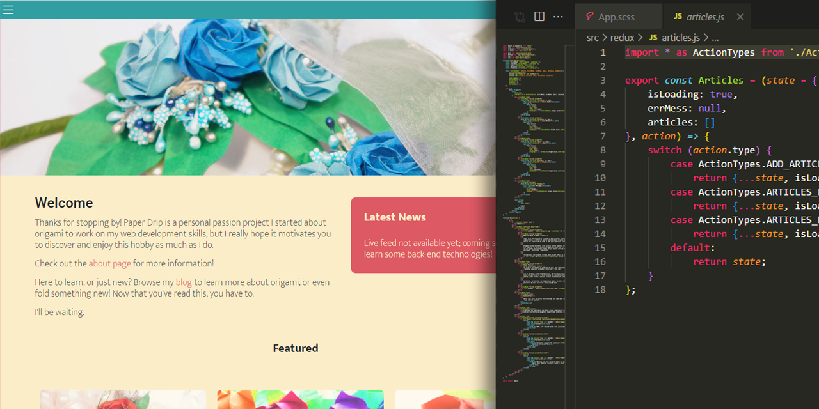The width and height of the screenshot is (819, 409).
Task: Click the Open Changes compare icon in the toolbar
Action: pos(519,16)
